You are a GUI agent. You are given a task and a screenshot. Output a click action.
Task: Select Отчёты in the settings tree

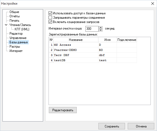15,16
